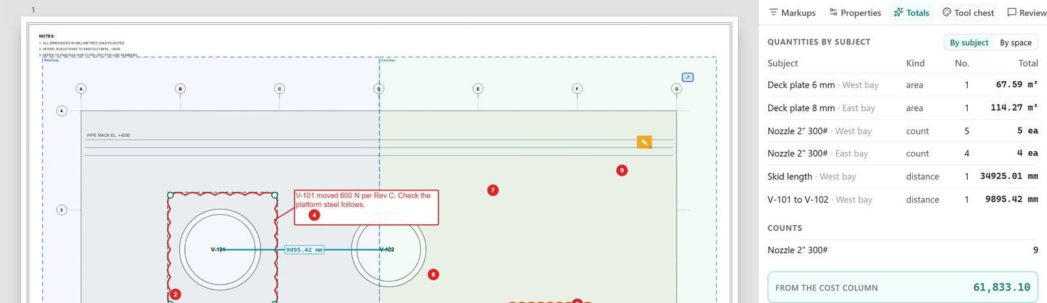
Task: Click the V-102 vessel circle
Action: pos(389,249)
